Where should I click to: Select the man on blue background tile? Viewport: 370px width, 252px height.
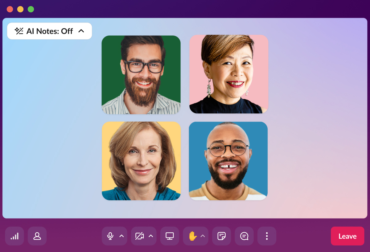pos(228,161)
